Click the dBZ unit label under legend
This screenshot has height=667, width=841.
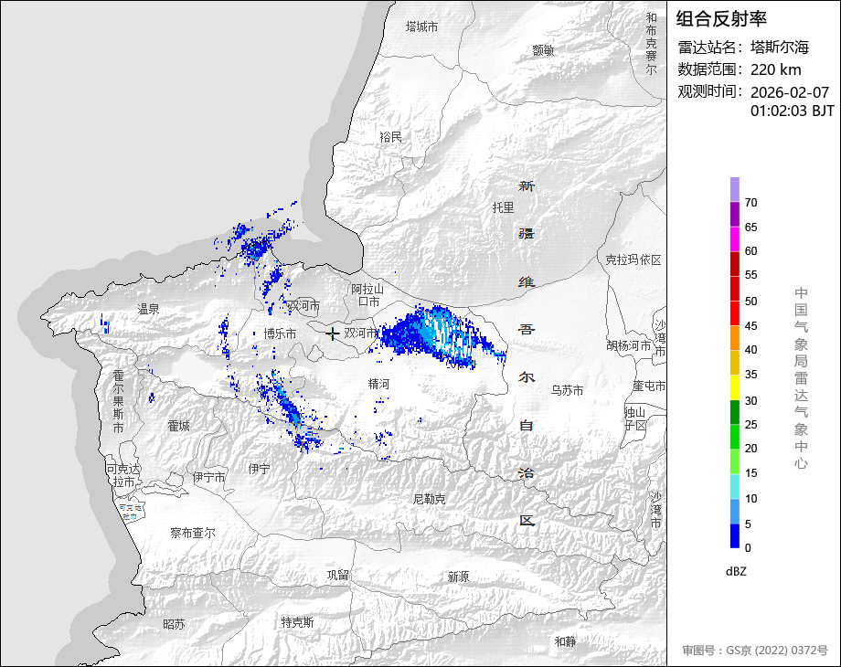tap(735, 572)
